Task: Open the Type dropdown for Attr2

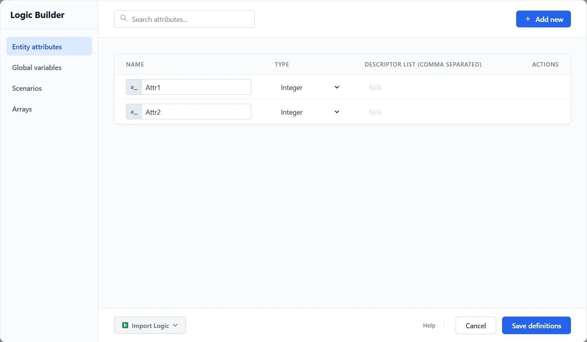Action: [310, 112]
